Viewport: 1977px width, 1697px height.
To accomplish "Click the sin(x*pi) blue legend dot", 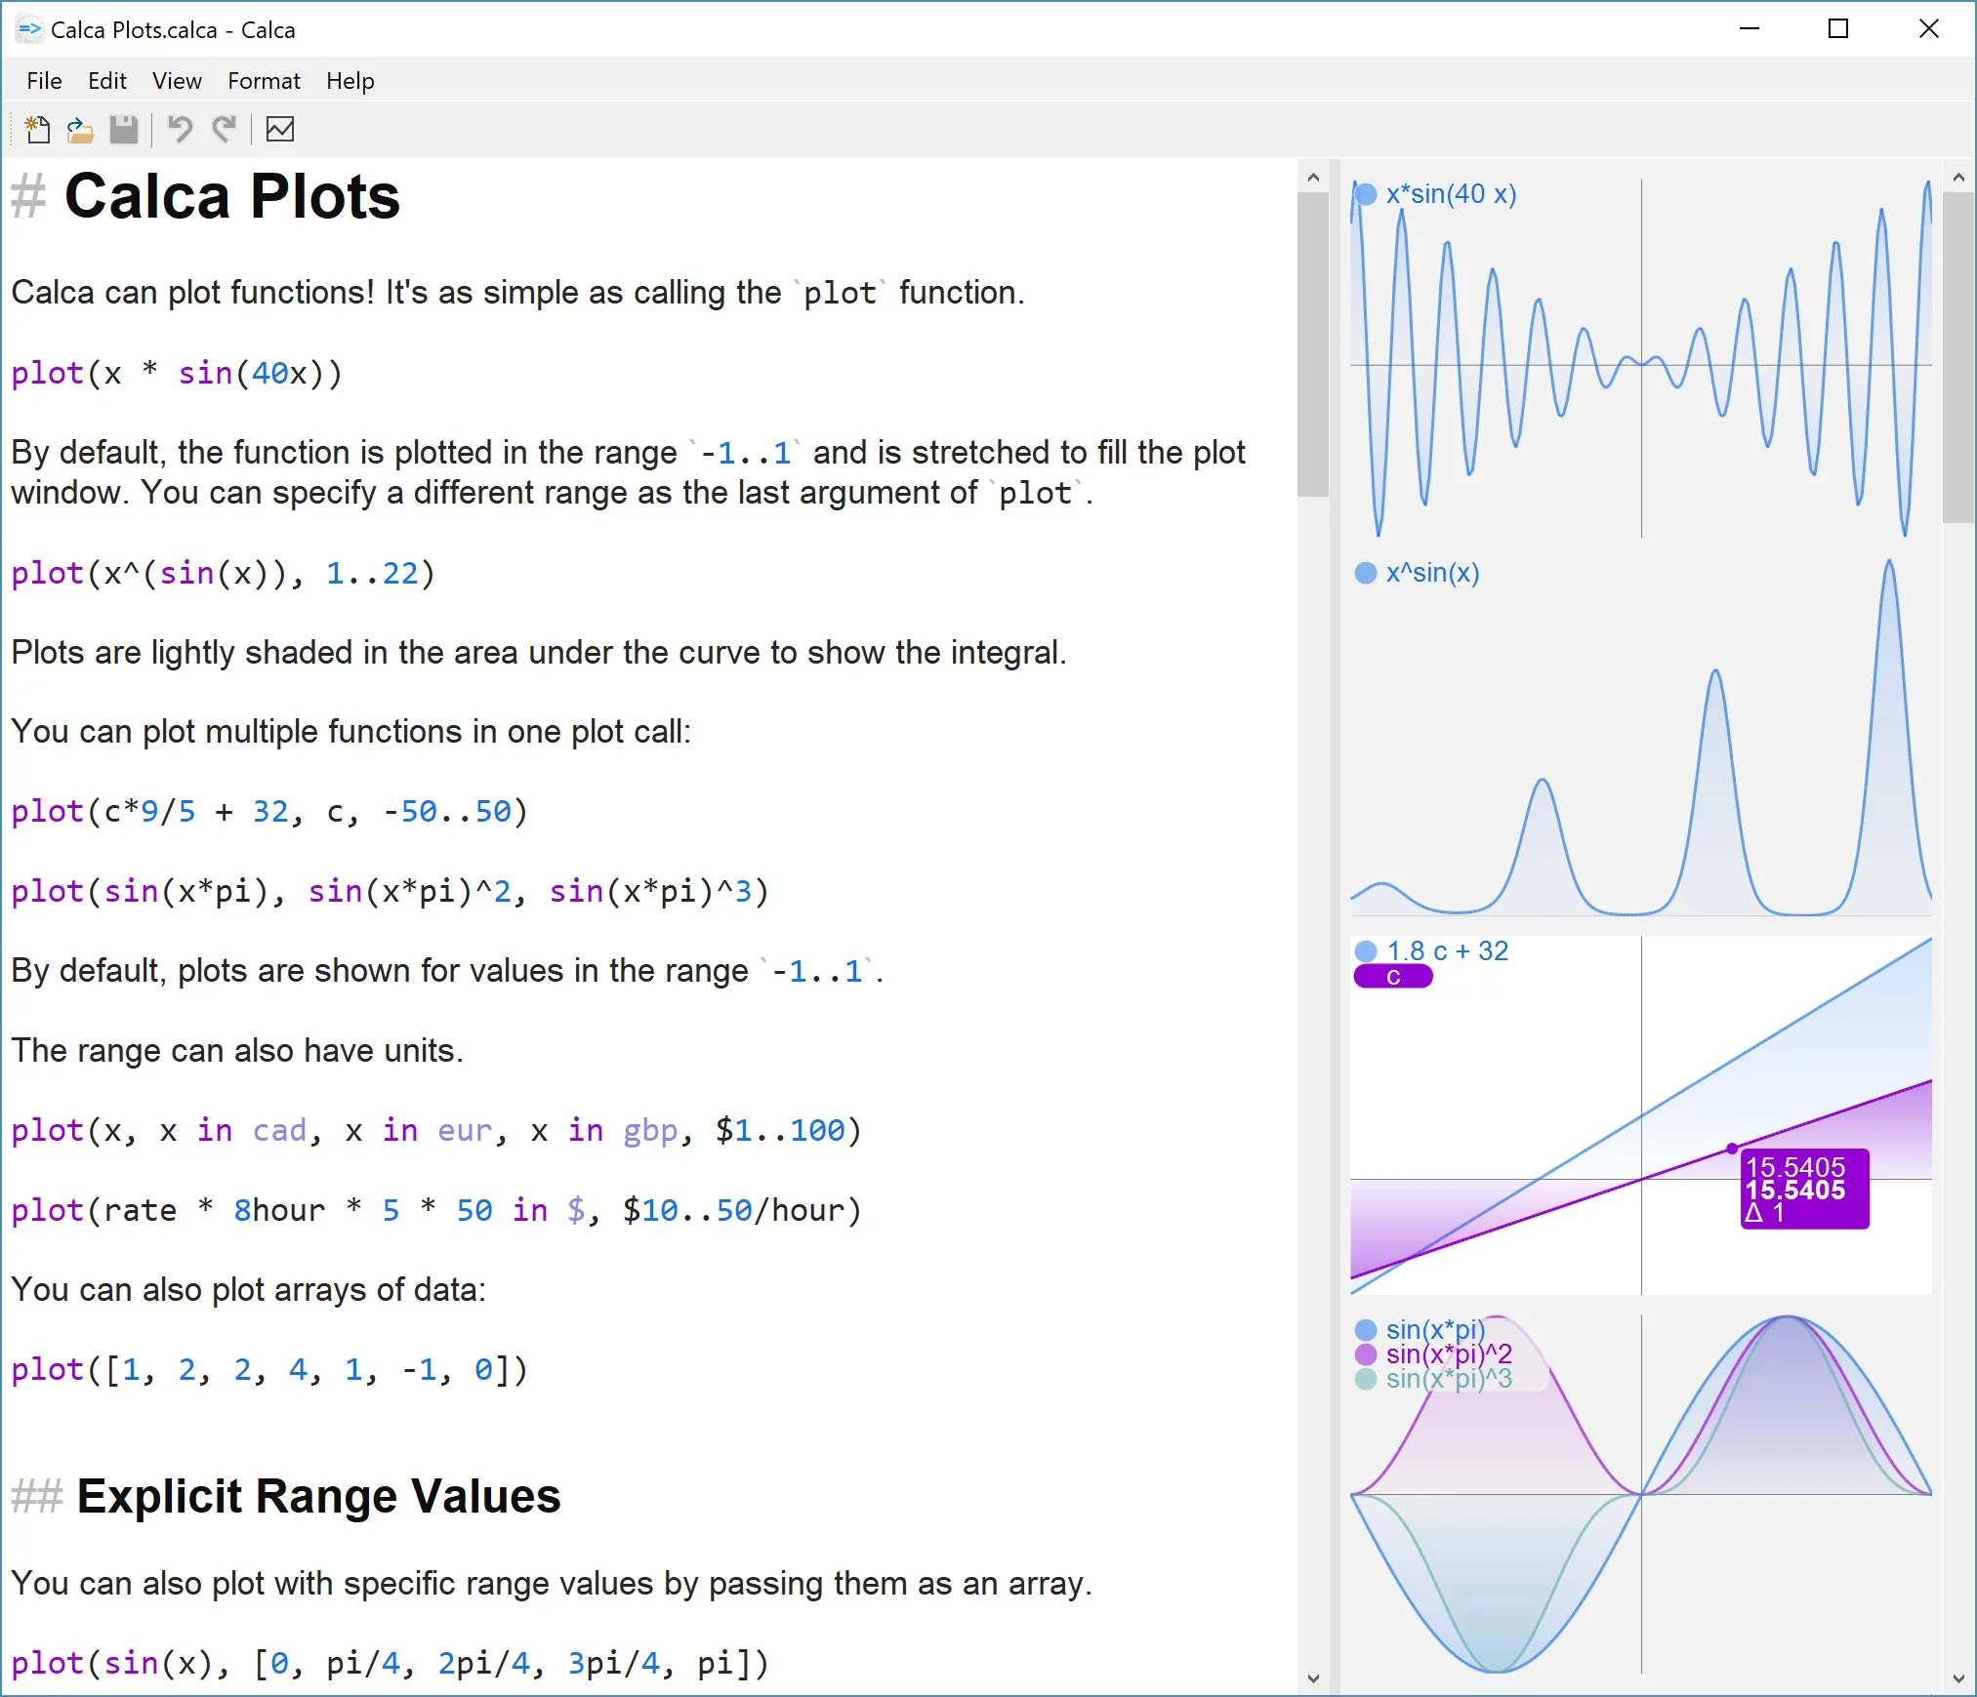I will click(1366, 1329).
